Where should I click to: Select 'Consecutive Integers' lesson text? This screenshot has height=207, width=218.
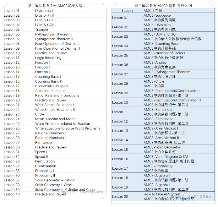coord(52,86)
